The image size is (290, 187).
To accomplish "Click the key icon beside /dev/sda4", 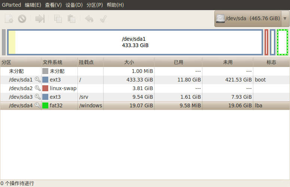I will 37,105.
